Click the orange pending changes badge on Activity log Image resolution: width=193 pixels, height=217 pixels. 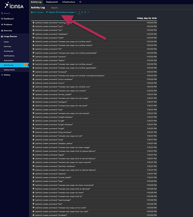pos(26,65)
